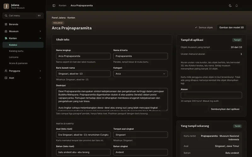
Task: Click the Tampil status badge
Action: coord(237,40)
